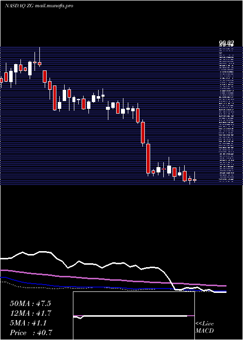Click inside the MACD indicator panel
243x340 pixels.
pyautogui.click(x=134, y=316)
